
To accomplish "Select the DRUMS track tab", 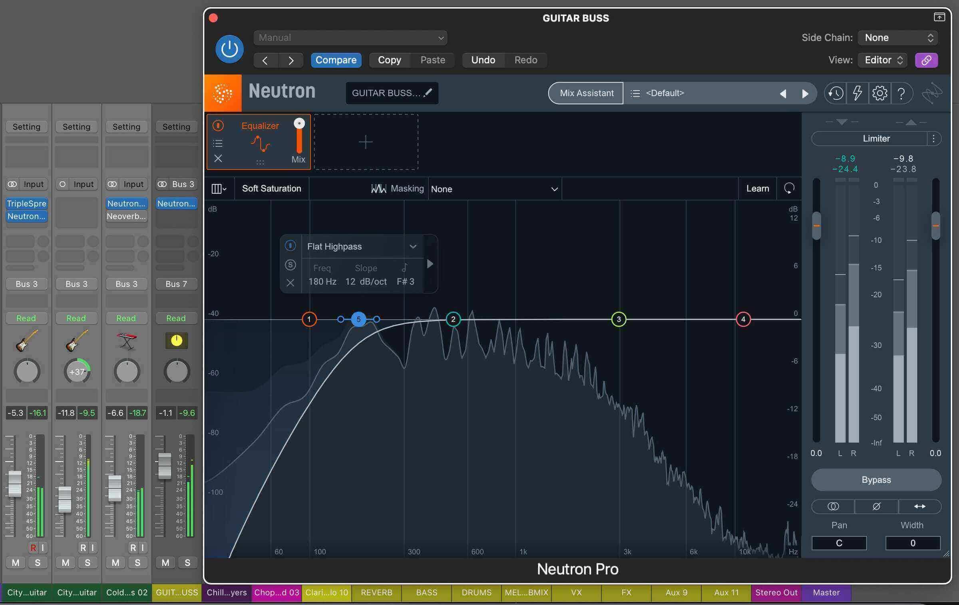I will (476, 593).
